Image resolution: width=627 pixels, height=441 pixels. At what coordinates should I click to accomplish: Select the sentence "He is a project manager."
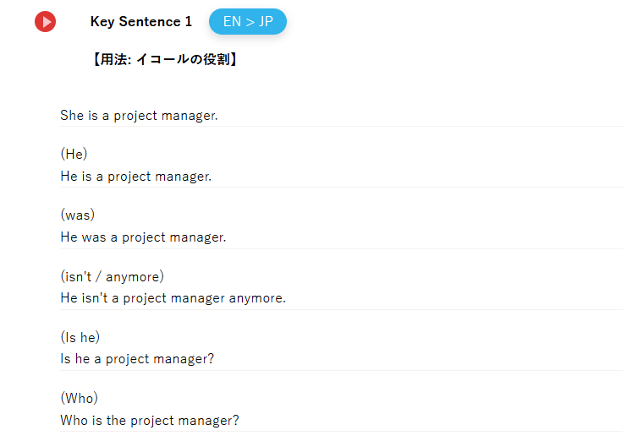(x=135, y=177)
